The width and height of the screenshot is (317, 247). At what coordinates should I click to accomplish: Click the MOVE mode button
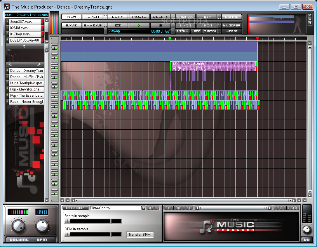[x=232, y=31]
